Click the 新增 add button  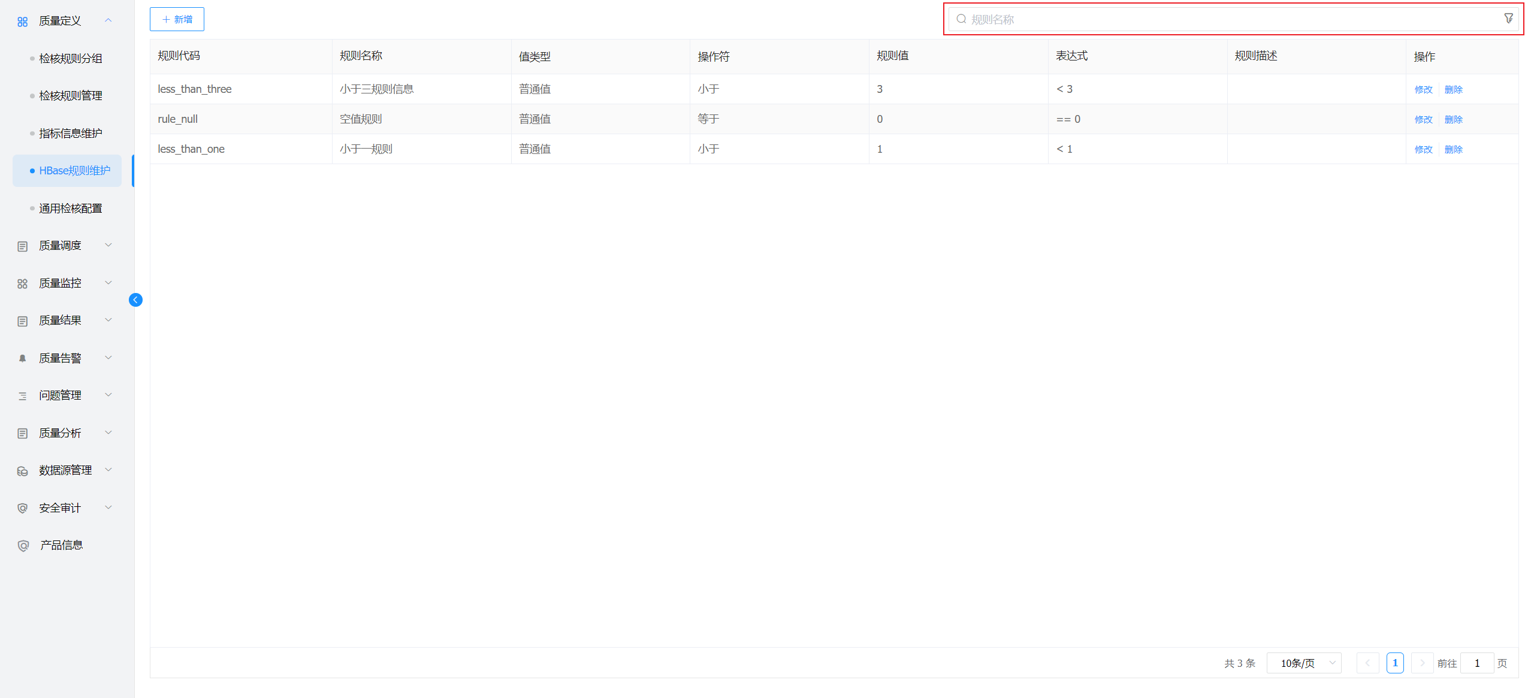[177, 19]
